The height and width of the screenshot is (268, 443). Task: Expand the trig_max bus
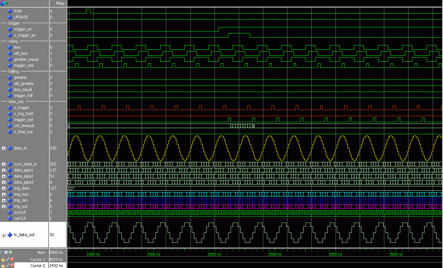4,195
